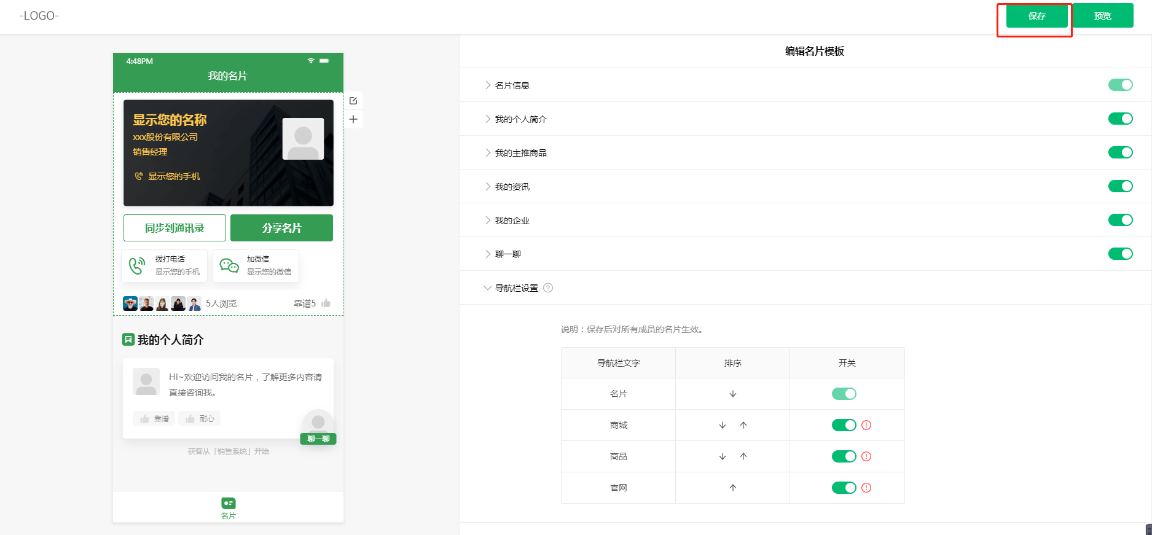Click the 保存 button
The width and height of the screenshot is (1152, 535).
(x=1036, y=16)
